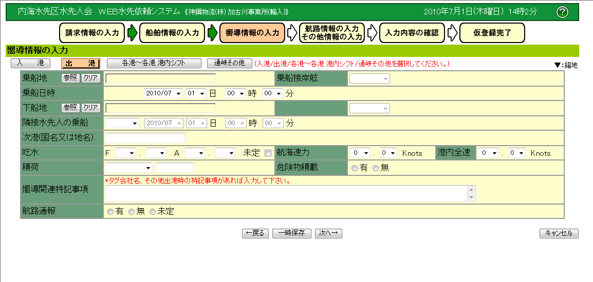Click 参照 button for 乗船地
Viewport: 593px width, 282px height.
[x=69, y=78]
